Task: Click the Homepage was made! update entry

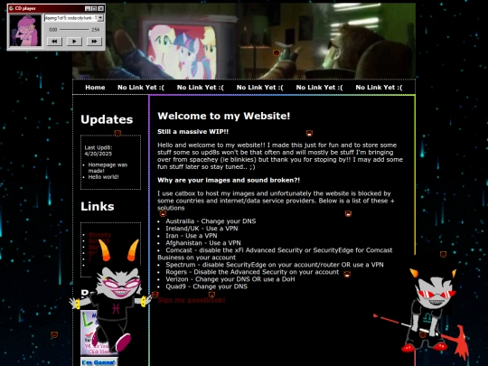Action: [x=108, y=168]
